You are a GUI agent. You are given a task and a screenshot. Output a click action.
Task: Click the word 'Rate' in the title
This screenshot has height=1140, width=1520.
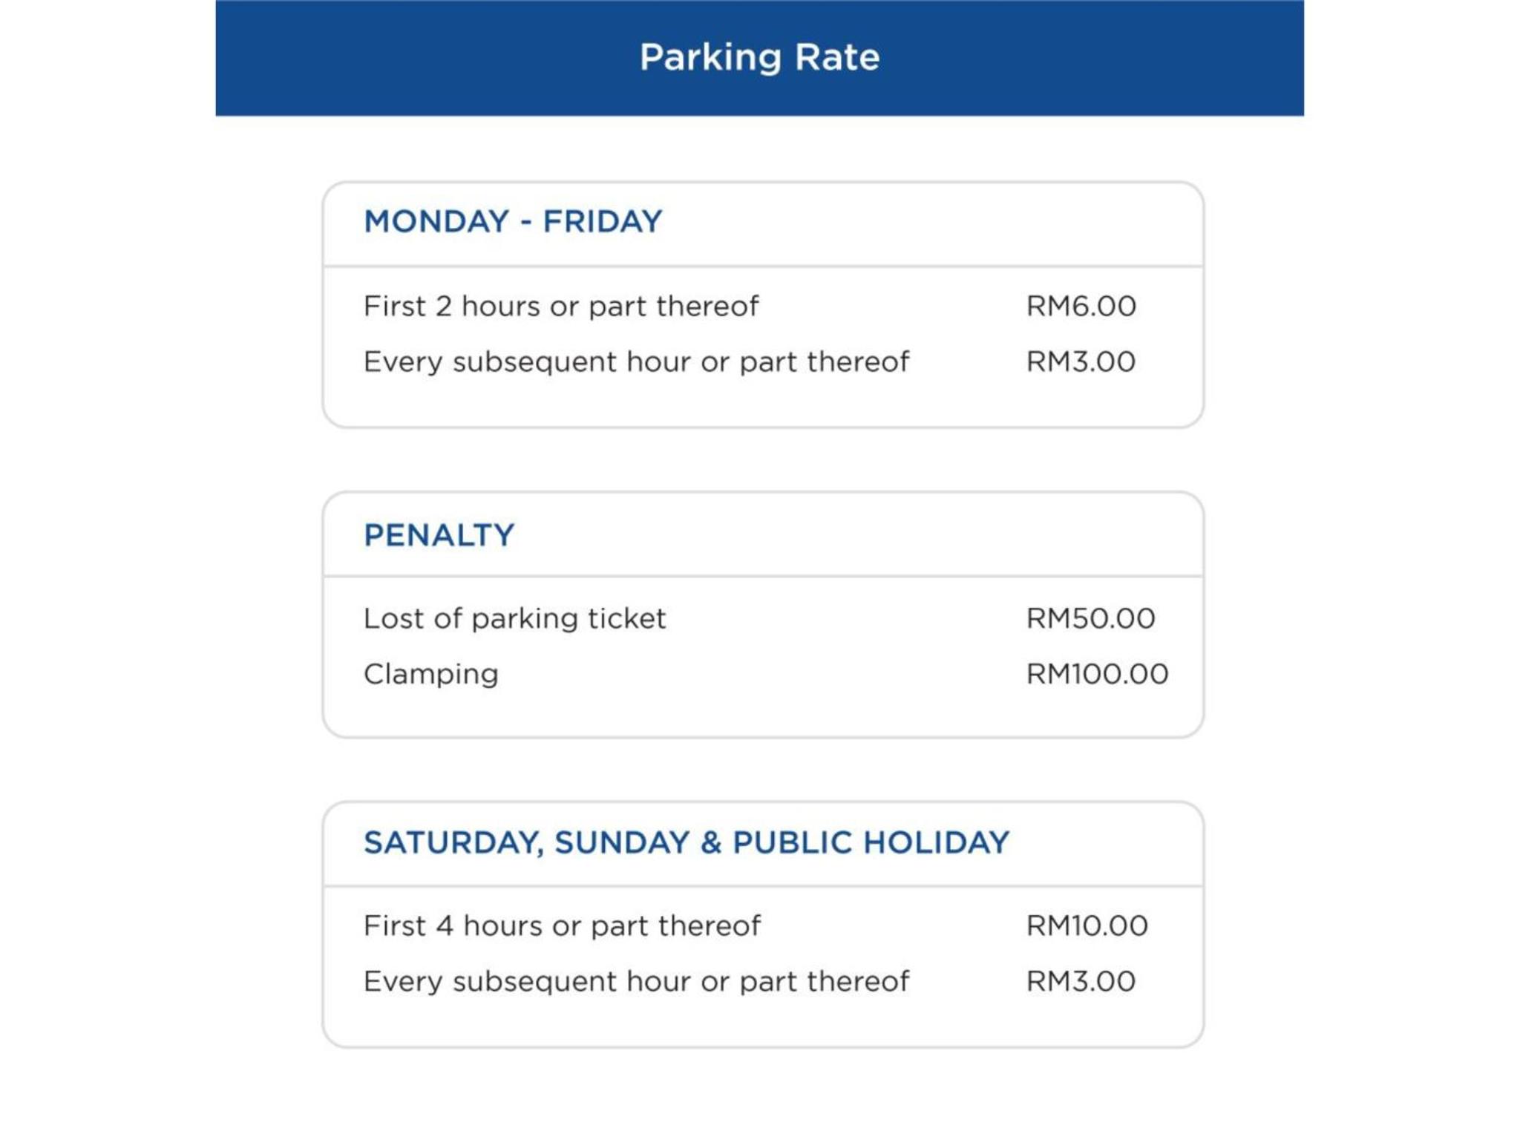tap(837, 57)
